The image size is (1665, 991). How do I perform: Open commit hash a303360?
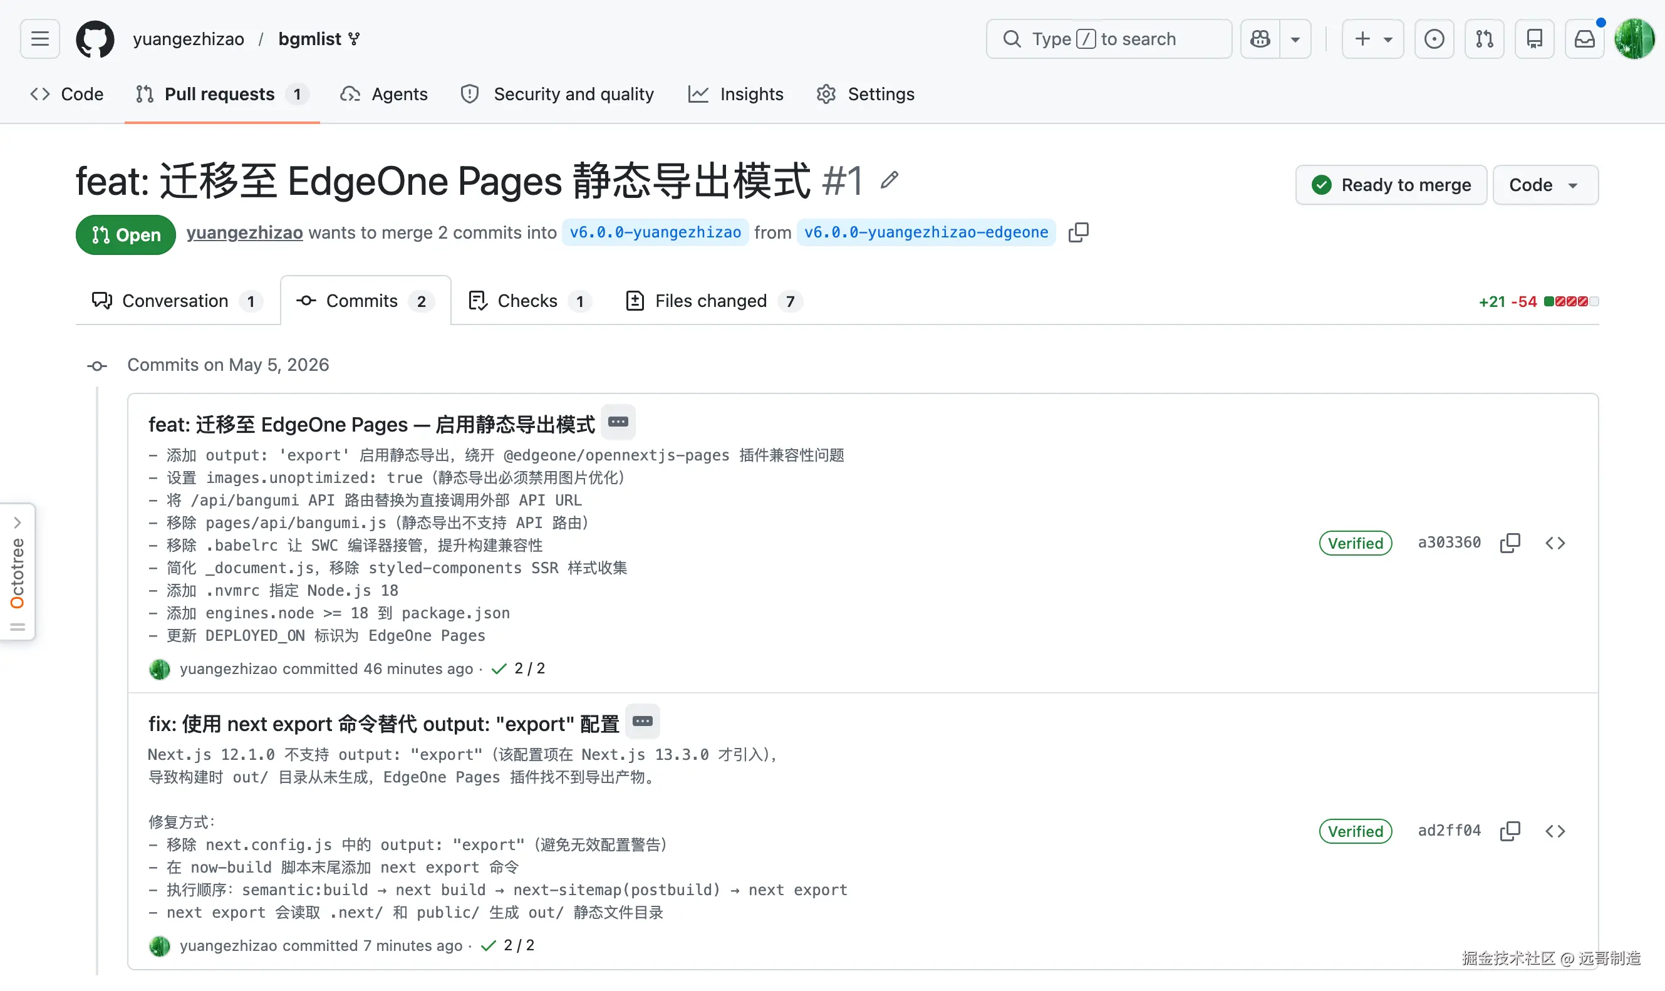(x=1450, y=542)
